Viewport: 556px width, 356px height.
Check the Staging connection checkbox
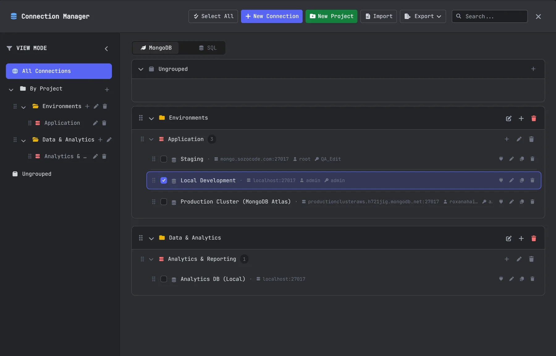coord(164,159)
